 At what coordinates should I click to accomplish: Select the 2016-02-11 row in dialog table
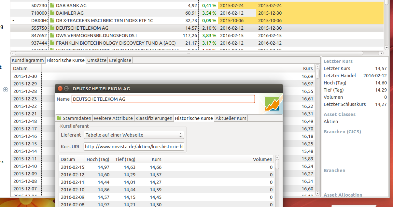click(x=166, y=182)
